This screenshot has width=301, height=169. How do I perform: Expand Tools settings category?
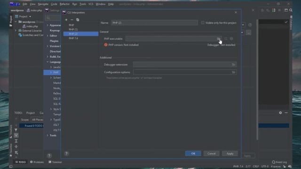click(x=48, y=135)
